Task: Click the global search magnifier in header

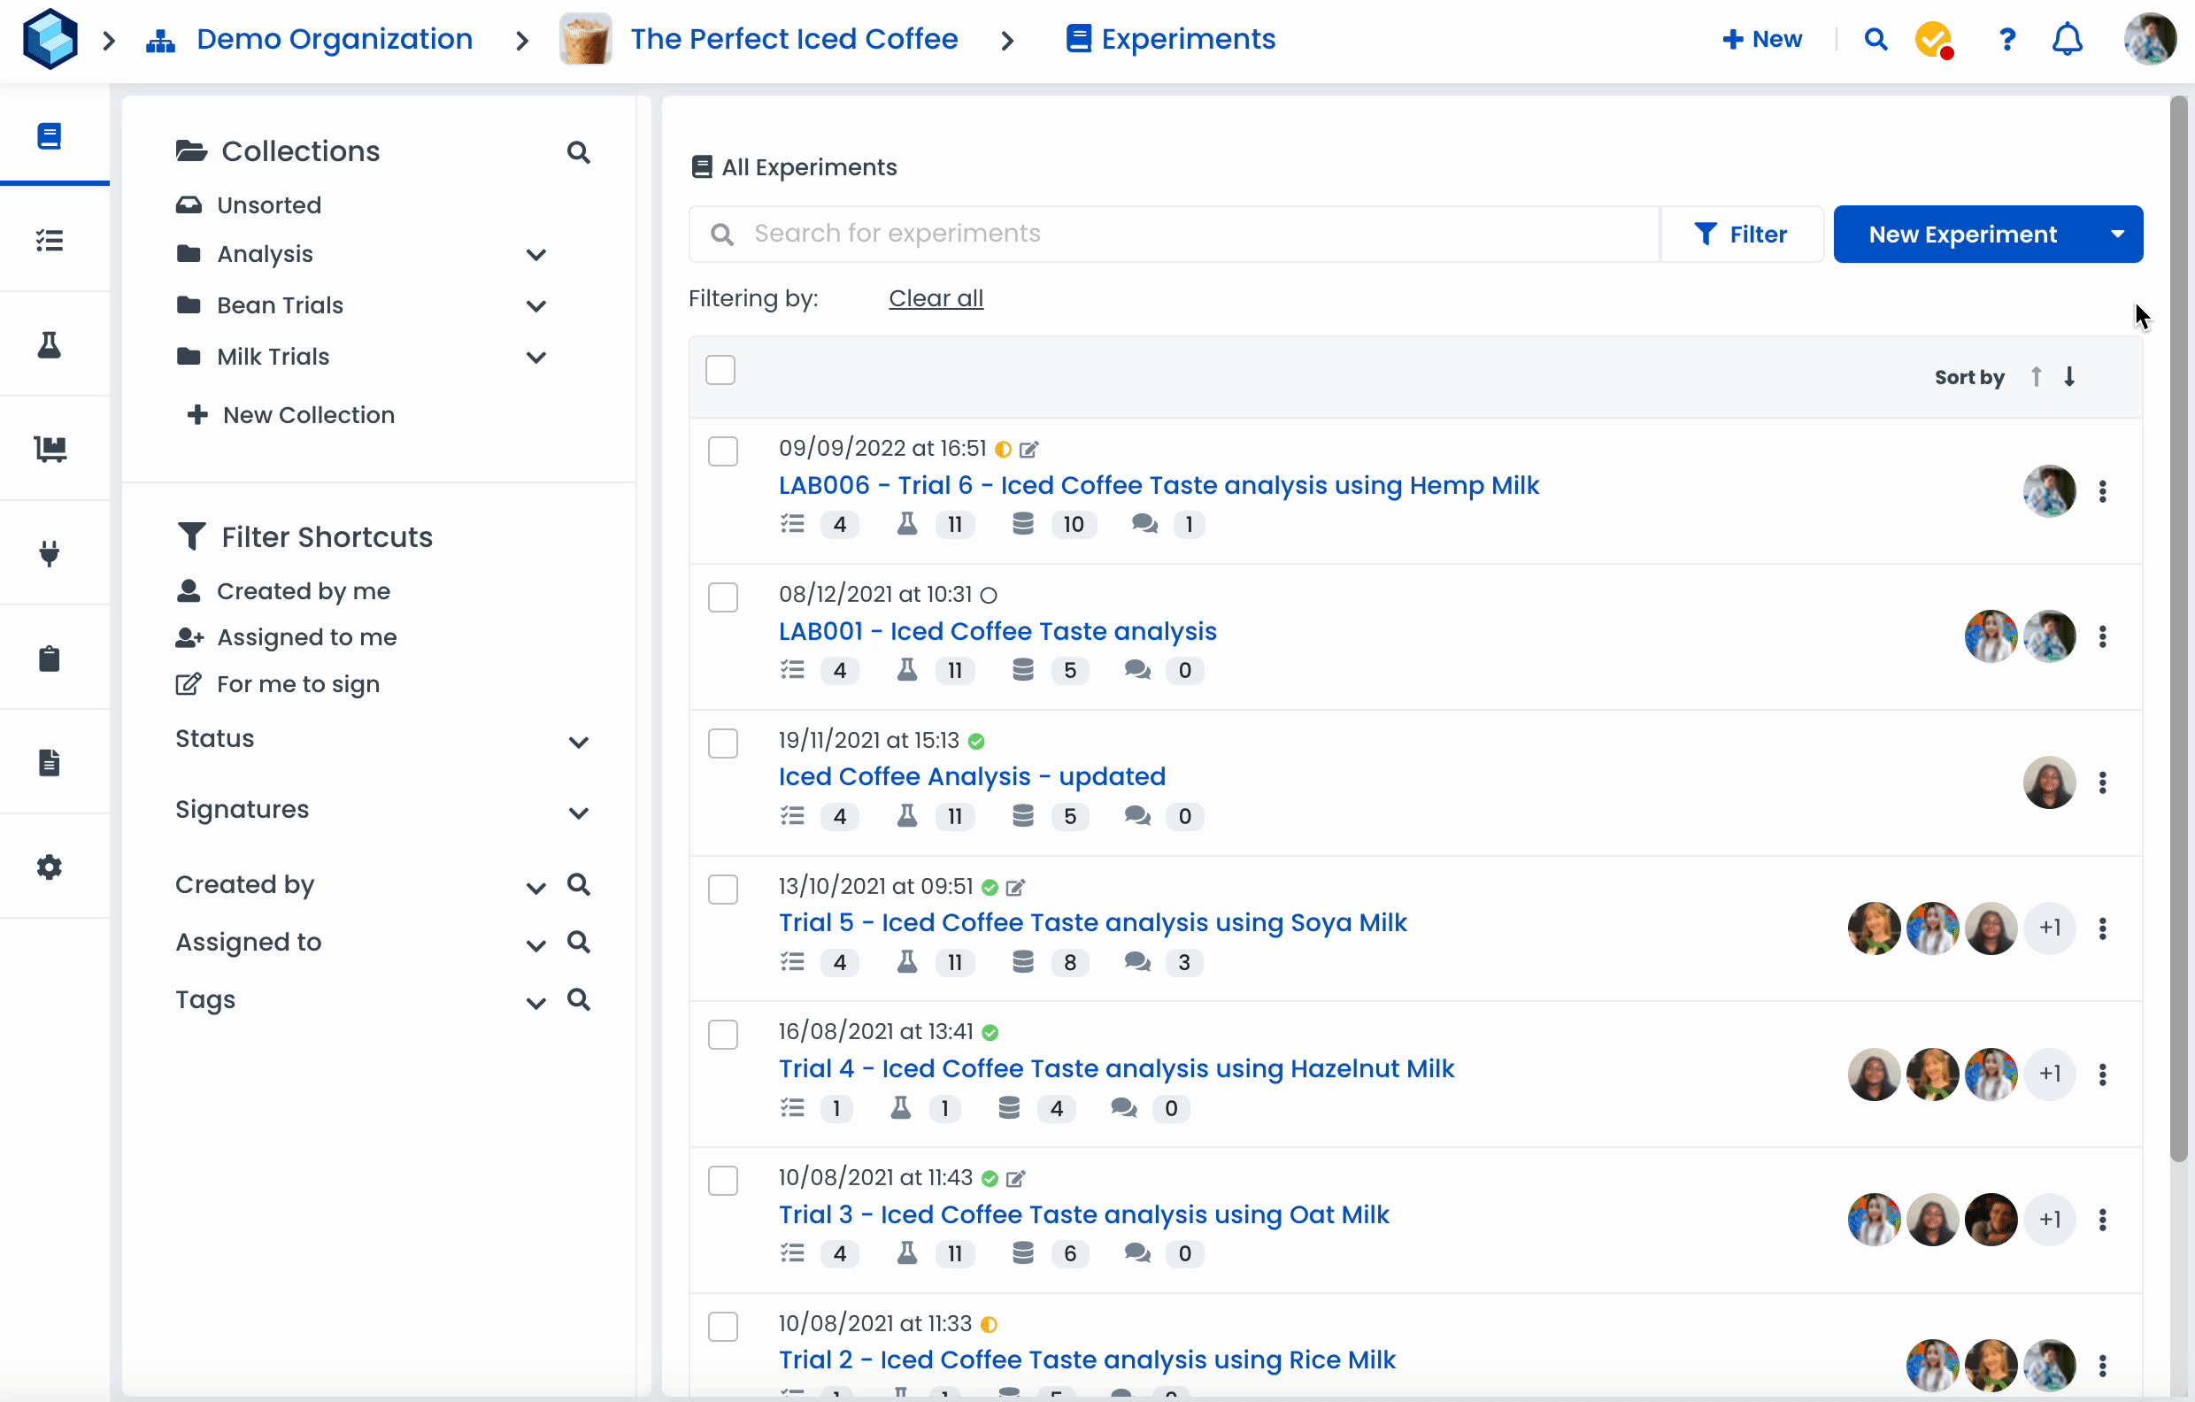Action: pyautogui.click(x=1875, y=40)
